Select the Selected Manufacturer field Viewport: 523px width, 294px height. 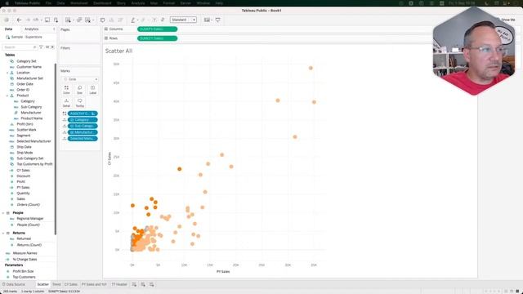tap(34, 141)
